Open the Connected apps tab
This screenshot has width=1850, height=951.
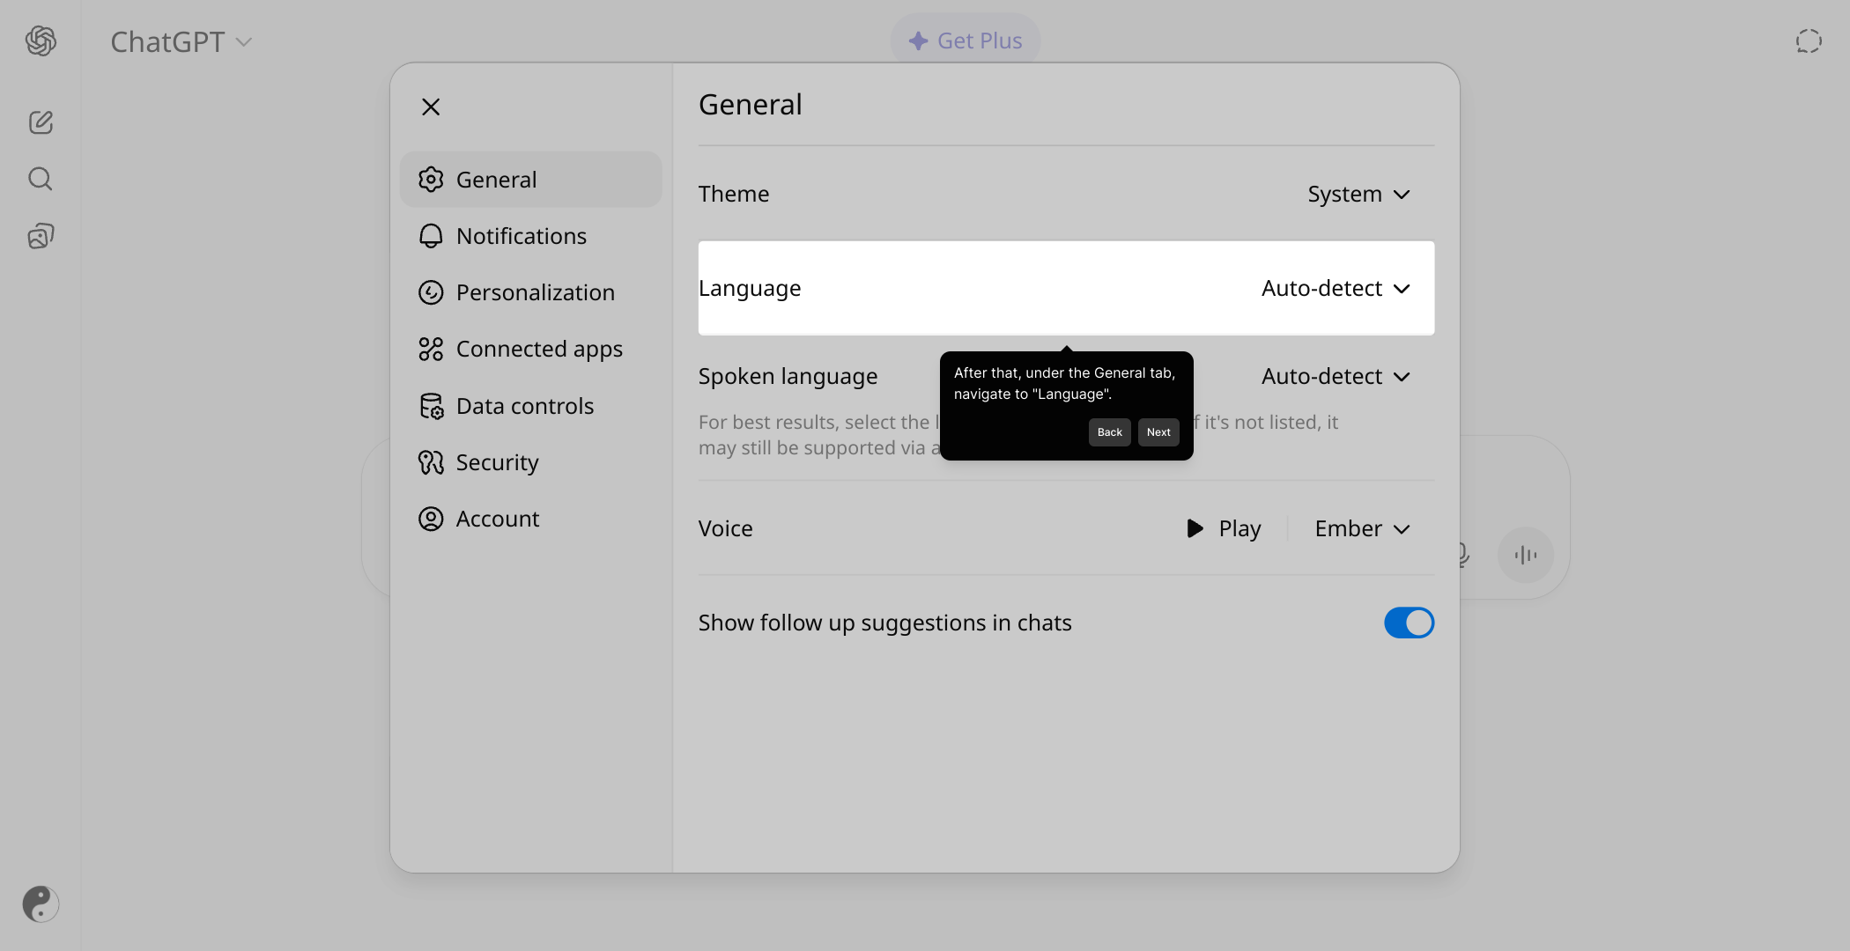point(530,349)
